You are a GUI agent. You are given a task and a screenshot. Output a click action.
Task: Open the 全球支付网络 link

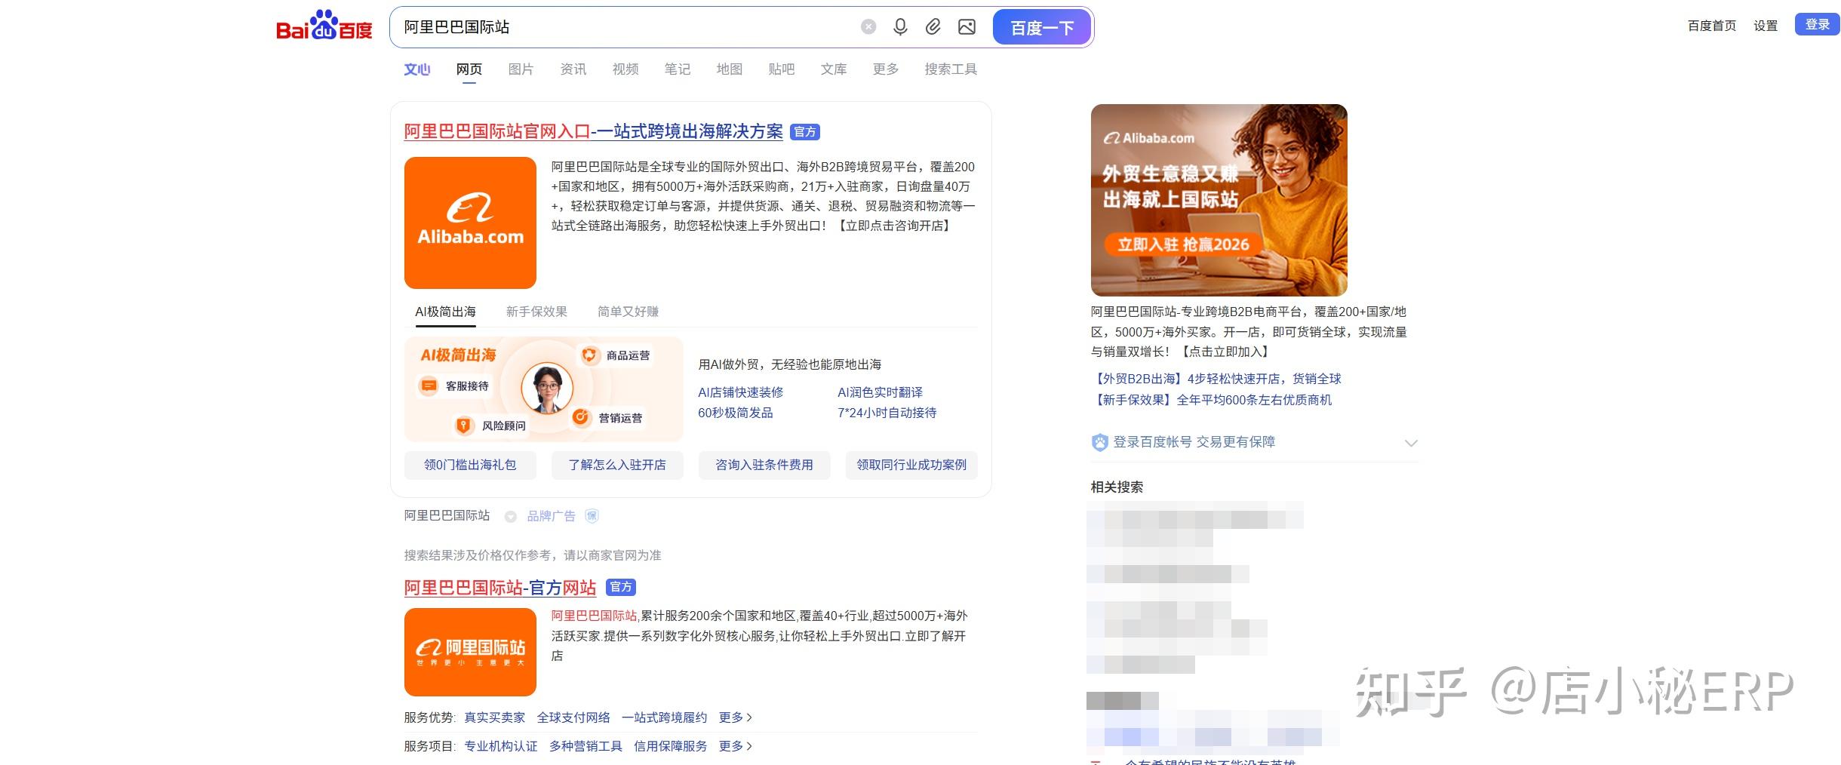(x=573, y=717)
